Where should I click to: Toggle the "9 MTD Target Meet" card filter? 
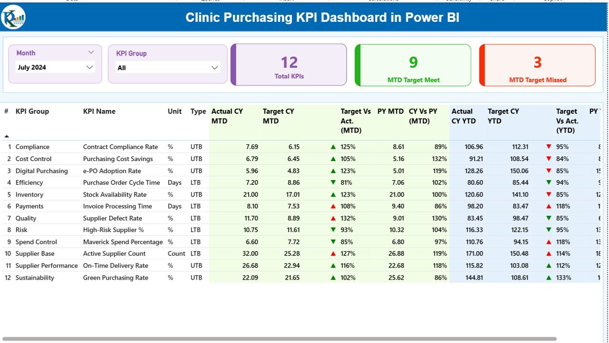tap(412, 65)
